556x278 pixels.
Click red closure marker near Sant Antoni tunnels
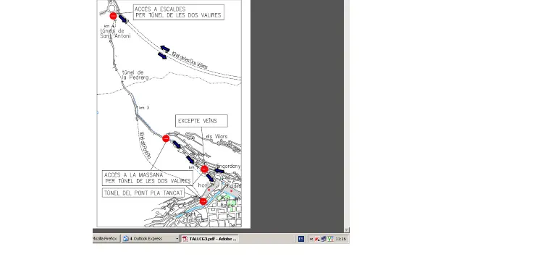tap(113, 16)
